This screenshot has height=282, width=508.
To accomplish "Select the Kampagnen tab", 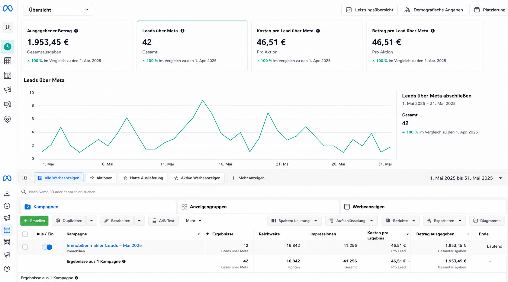I will click(98, 207).
